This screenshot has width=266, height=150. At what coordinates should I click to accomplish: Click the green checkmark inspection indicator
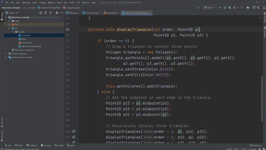click(260, 17)
